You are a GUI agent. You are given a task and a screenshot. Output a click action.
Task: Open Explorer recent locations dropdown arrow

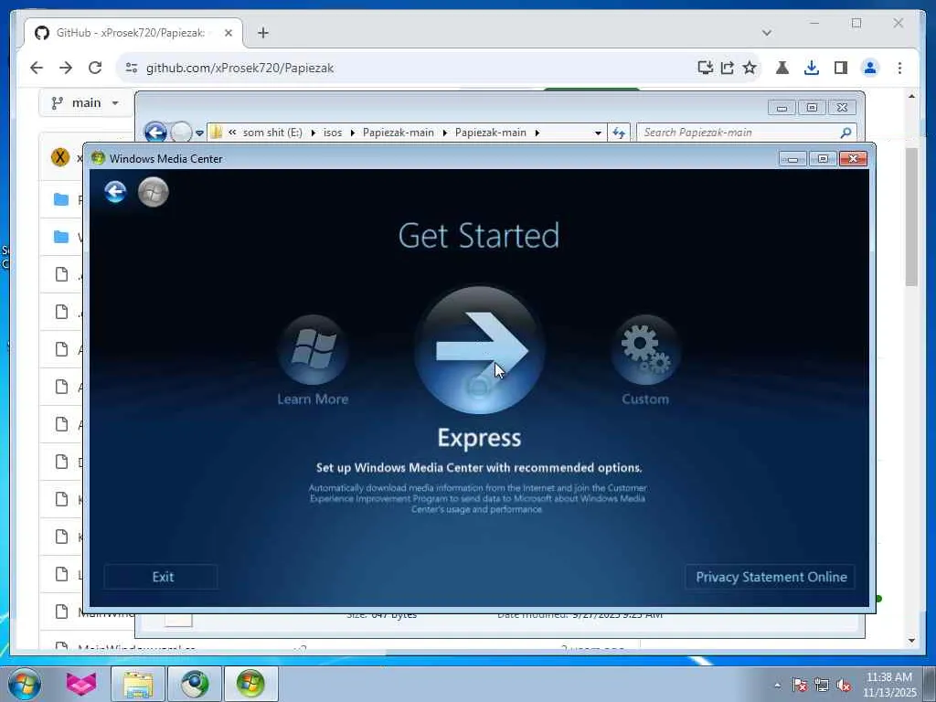click(199, 133)
